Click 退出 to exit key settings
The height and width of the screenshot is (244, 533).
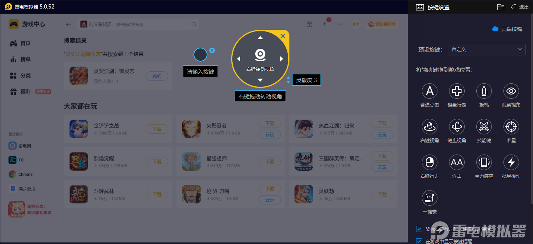519,7
